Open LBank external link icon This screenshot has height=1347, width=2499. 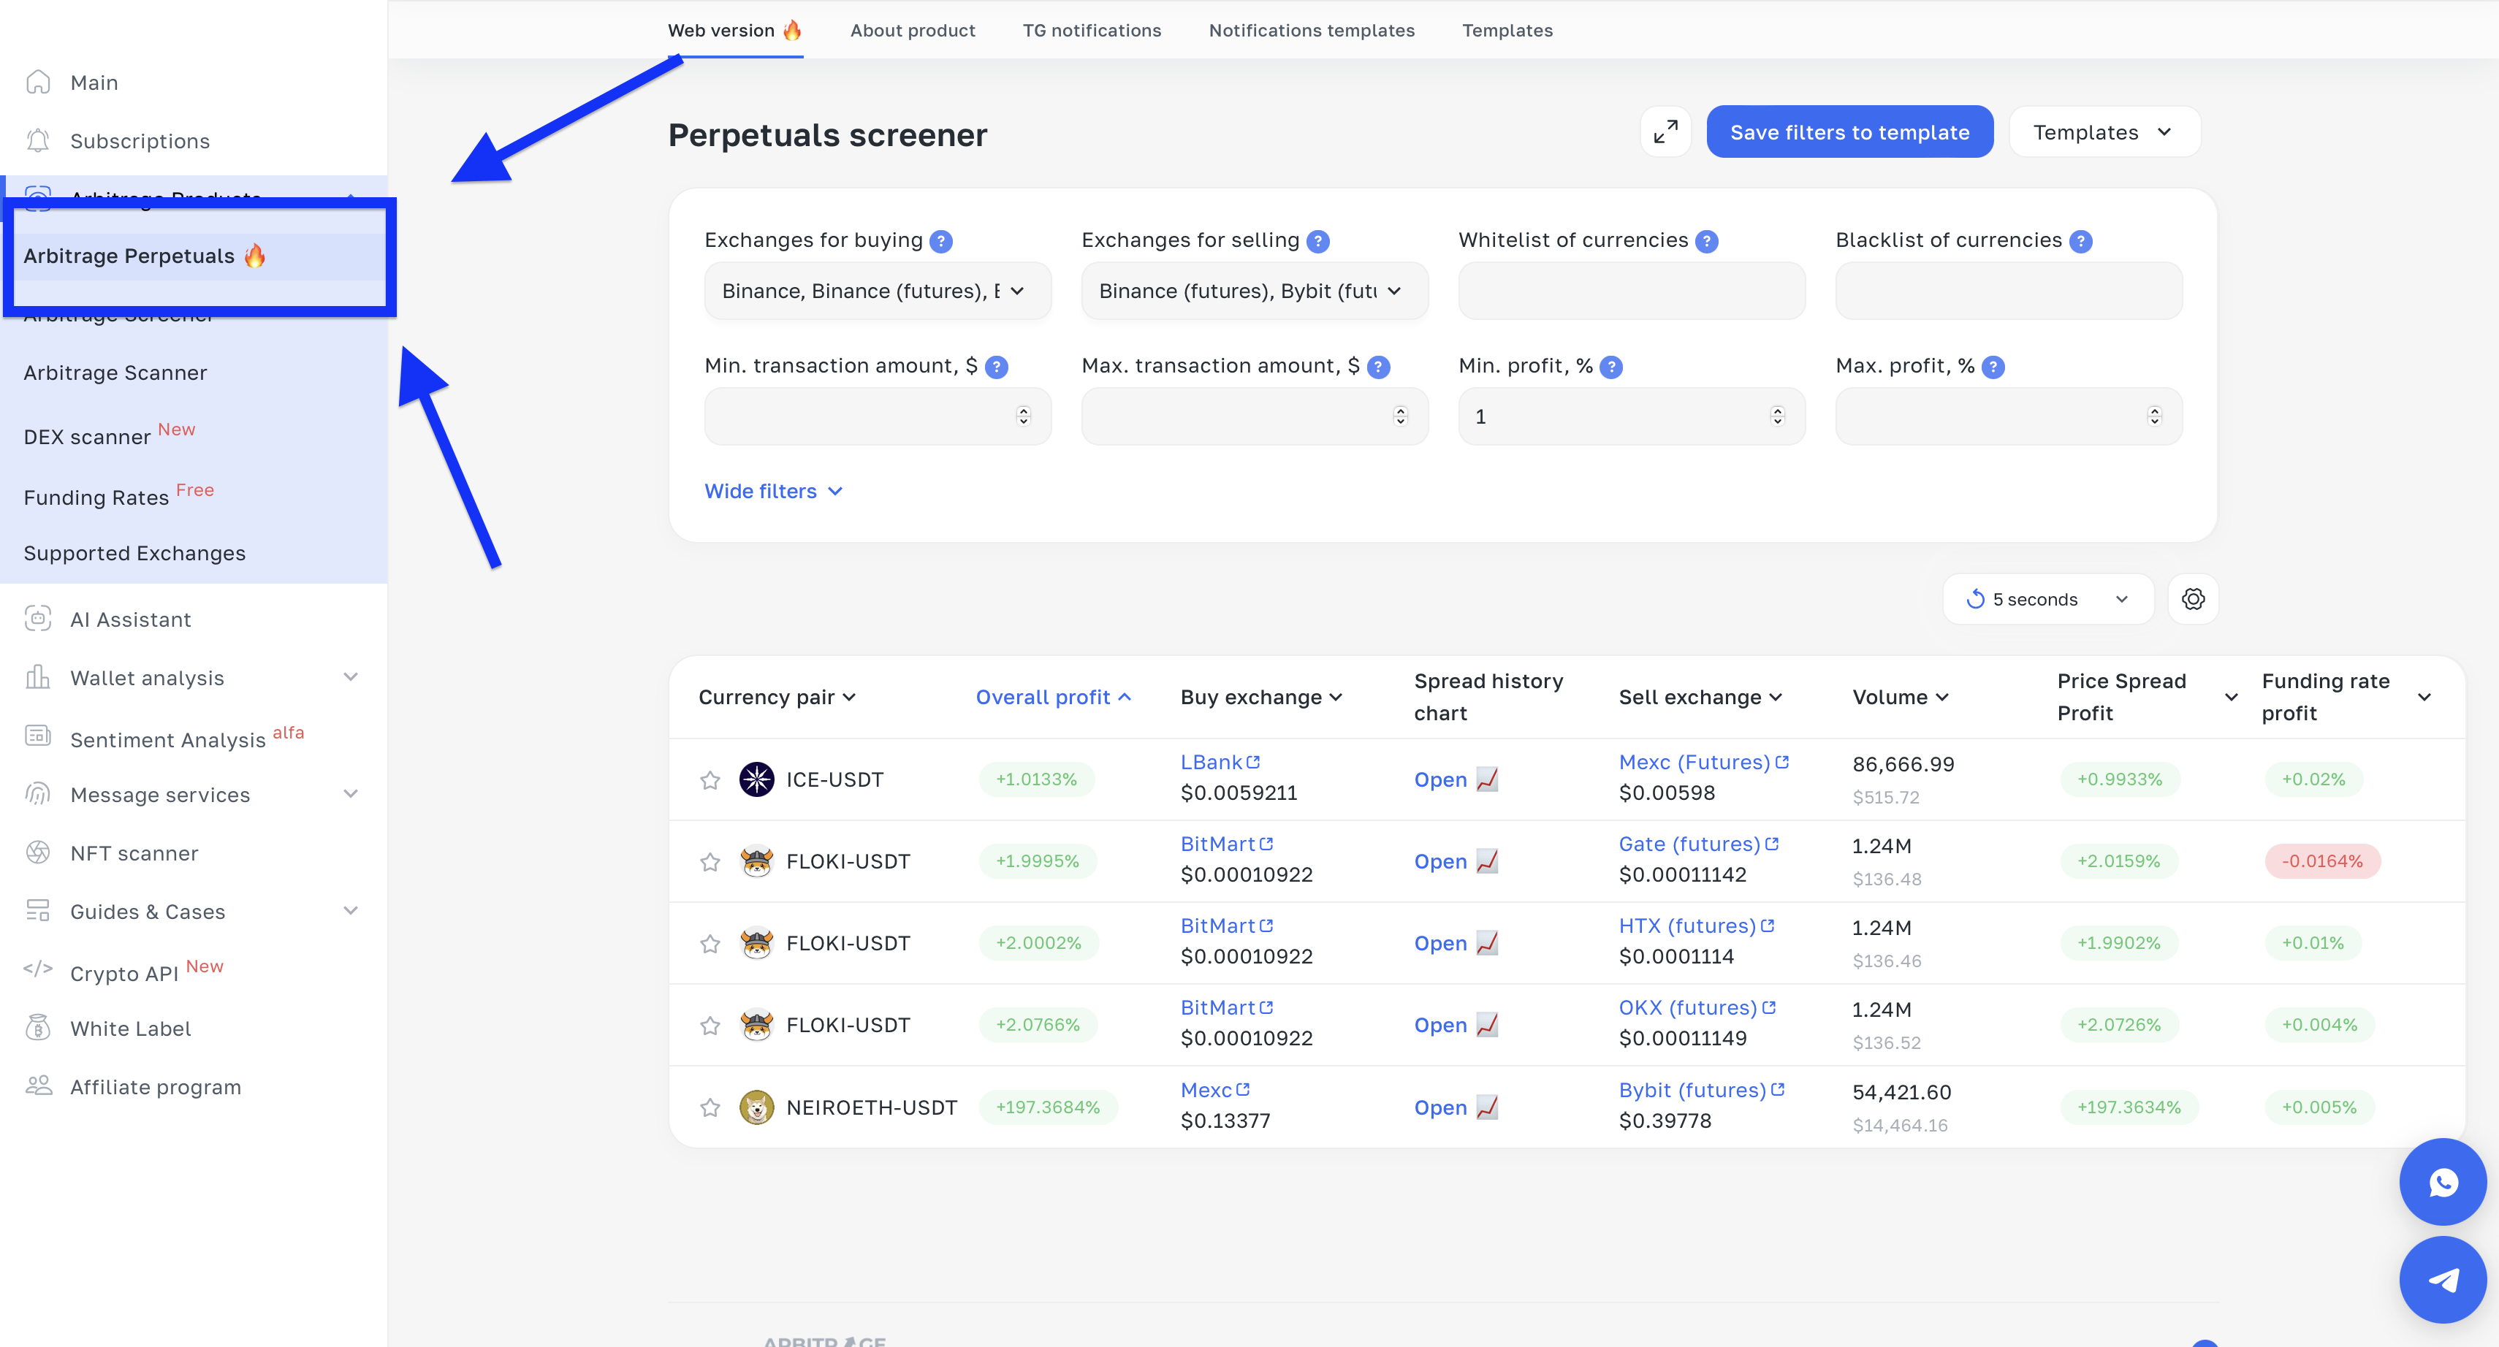pos(1253,762)
